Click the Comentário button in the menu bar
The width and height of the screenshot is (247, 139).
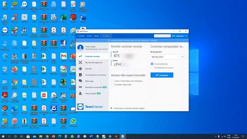click(x=106, y=36)
